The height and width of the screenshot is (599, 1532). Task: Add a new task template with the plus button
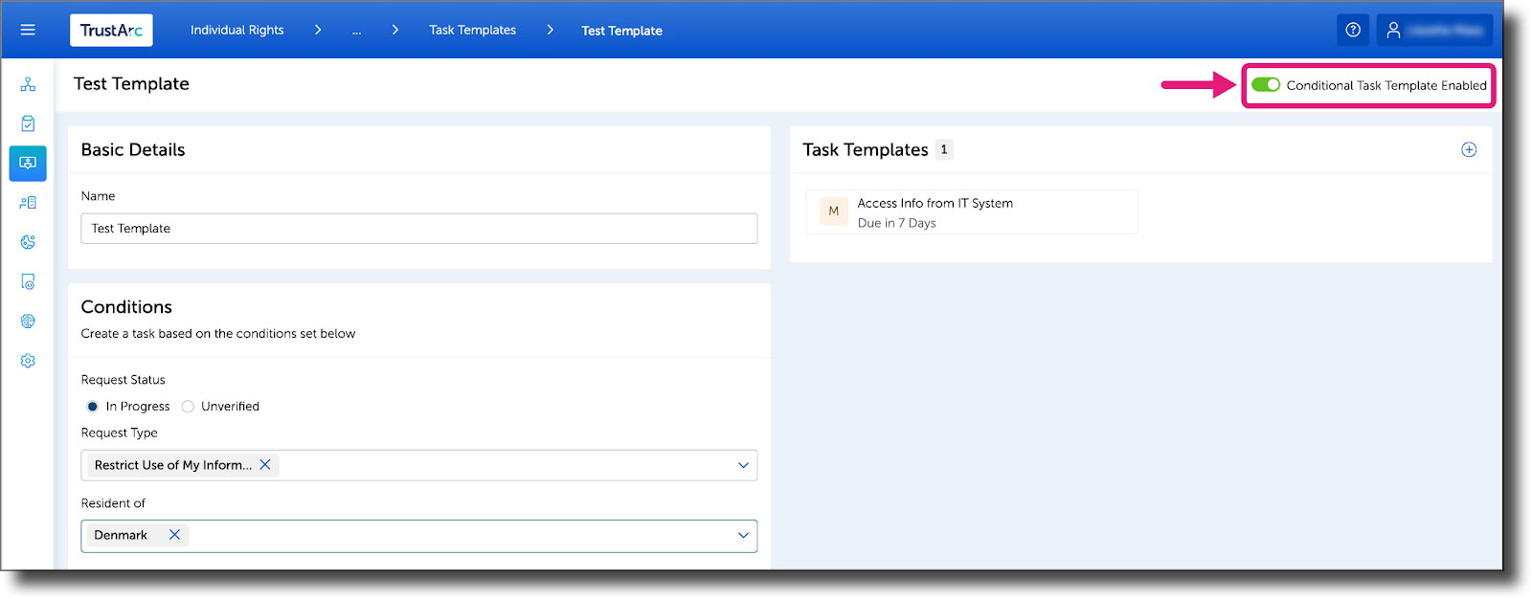pyautogui.click(x=1469, y=149)
